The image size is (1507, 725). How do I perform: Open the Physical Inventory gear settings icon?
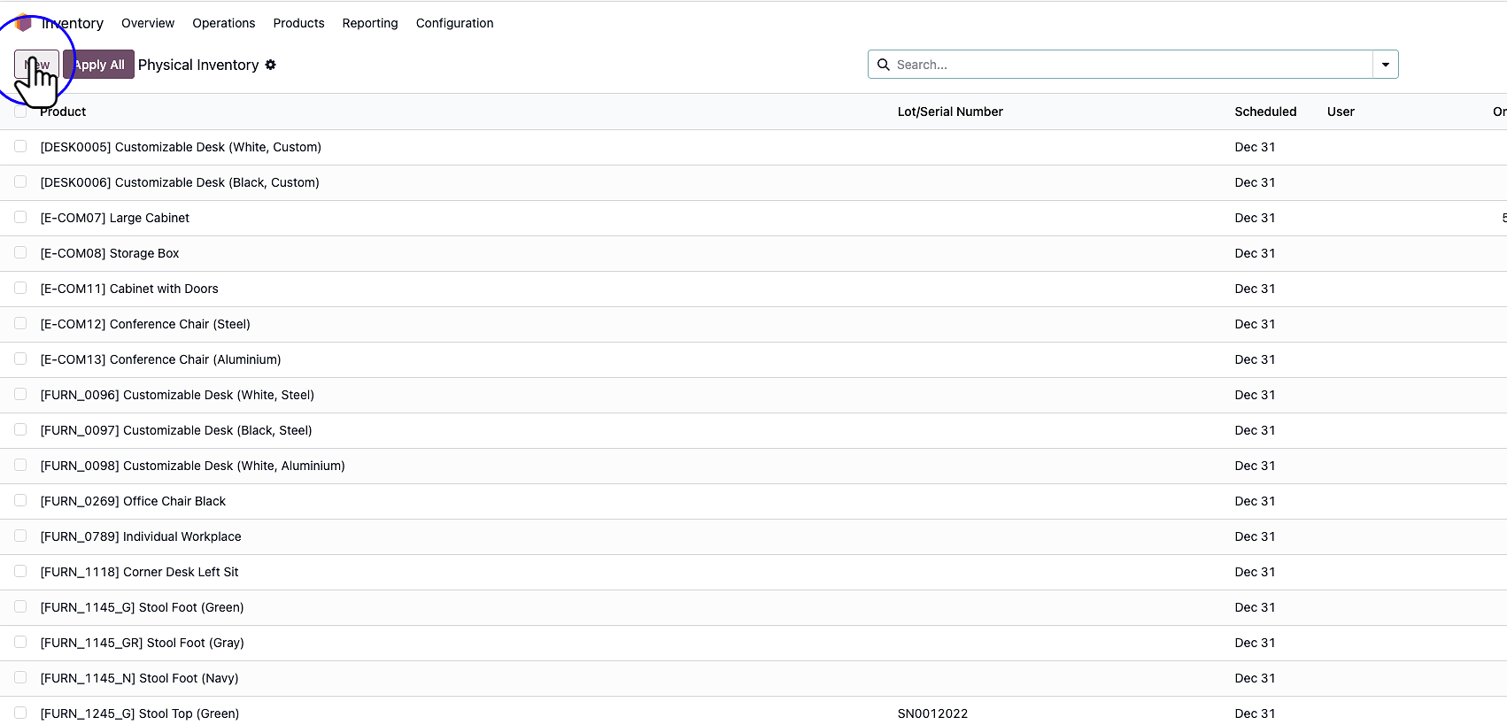coord(271,65)
